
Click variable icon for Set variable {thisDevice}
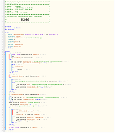[x=13, y=61]
